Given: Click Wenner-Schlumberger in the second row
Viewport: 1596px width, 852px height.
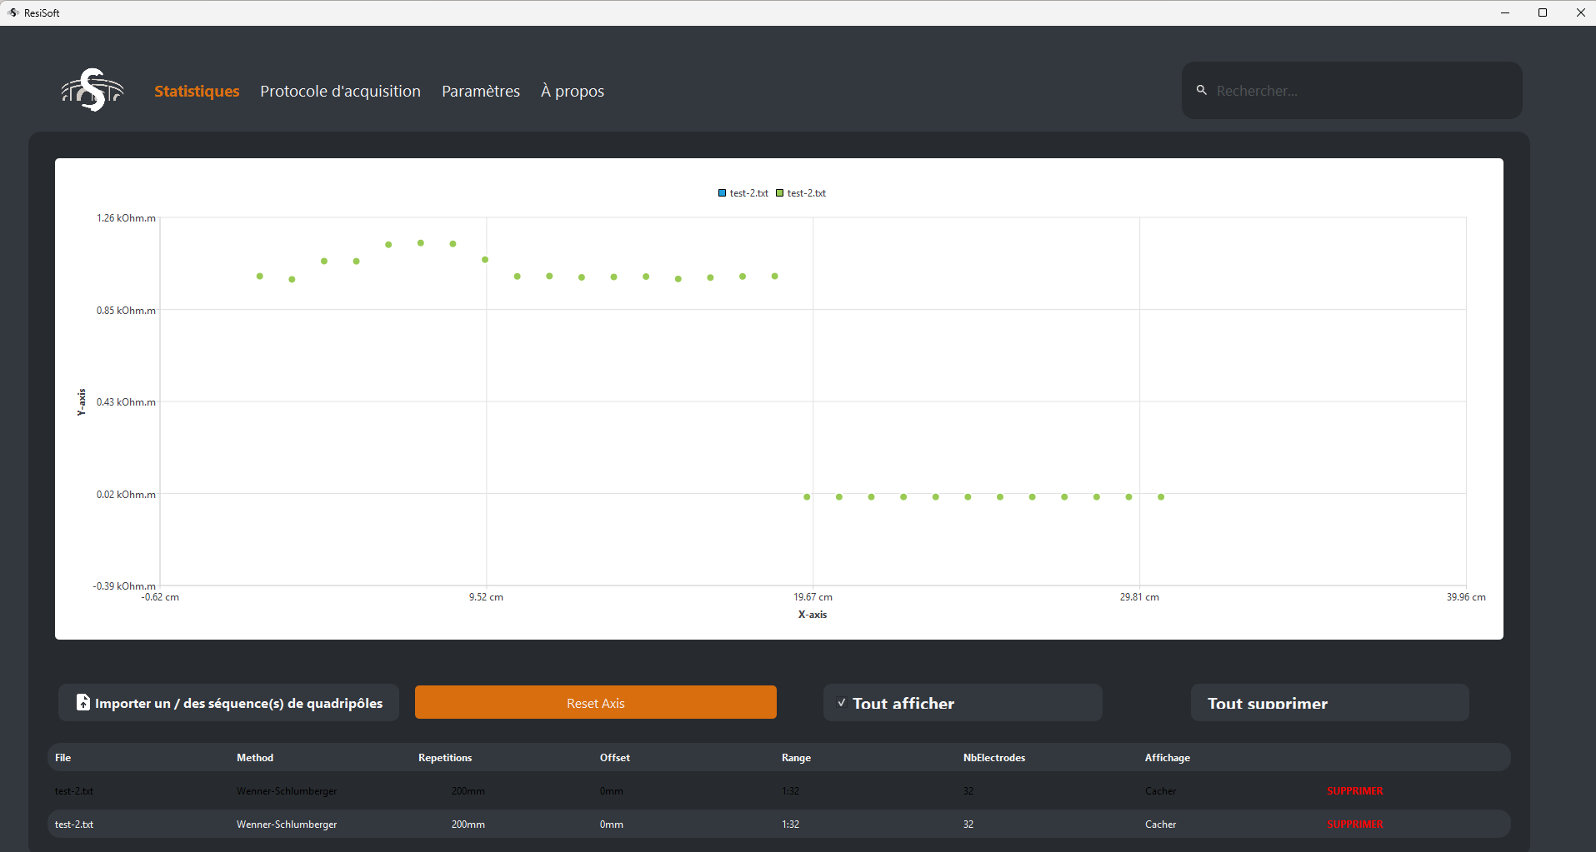Looking at the screenshot, I should coord(287,825).
